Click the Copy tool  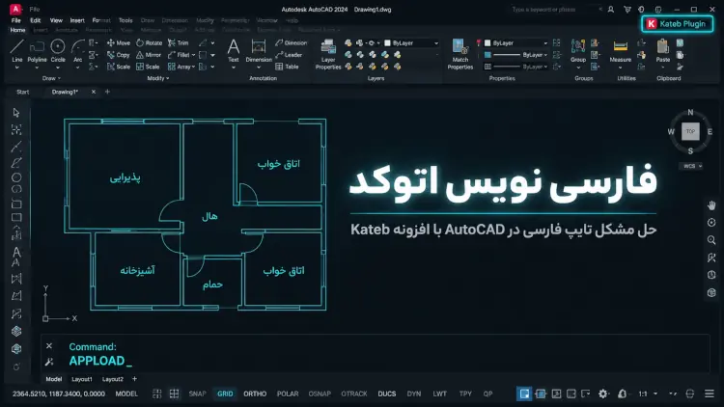coord(119,55)
